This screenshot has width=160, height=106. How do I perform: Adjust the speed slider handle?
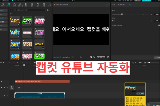click(x=122, y=14)
